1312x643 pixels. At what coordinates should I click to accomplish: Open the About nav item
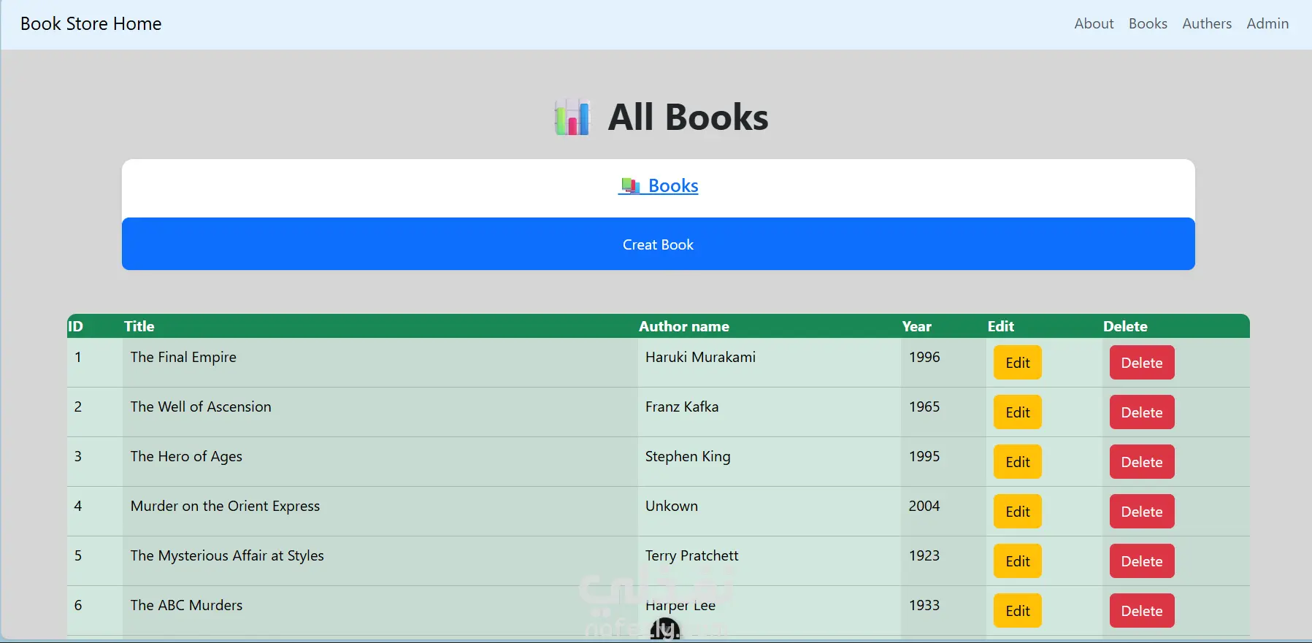click(1094, 23)
